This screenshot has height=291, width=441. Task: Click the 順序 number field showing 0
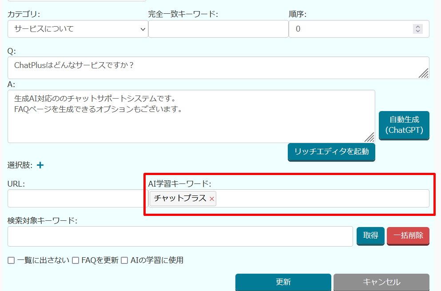(x=359, y=29)
